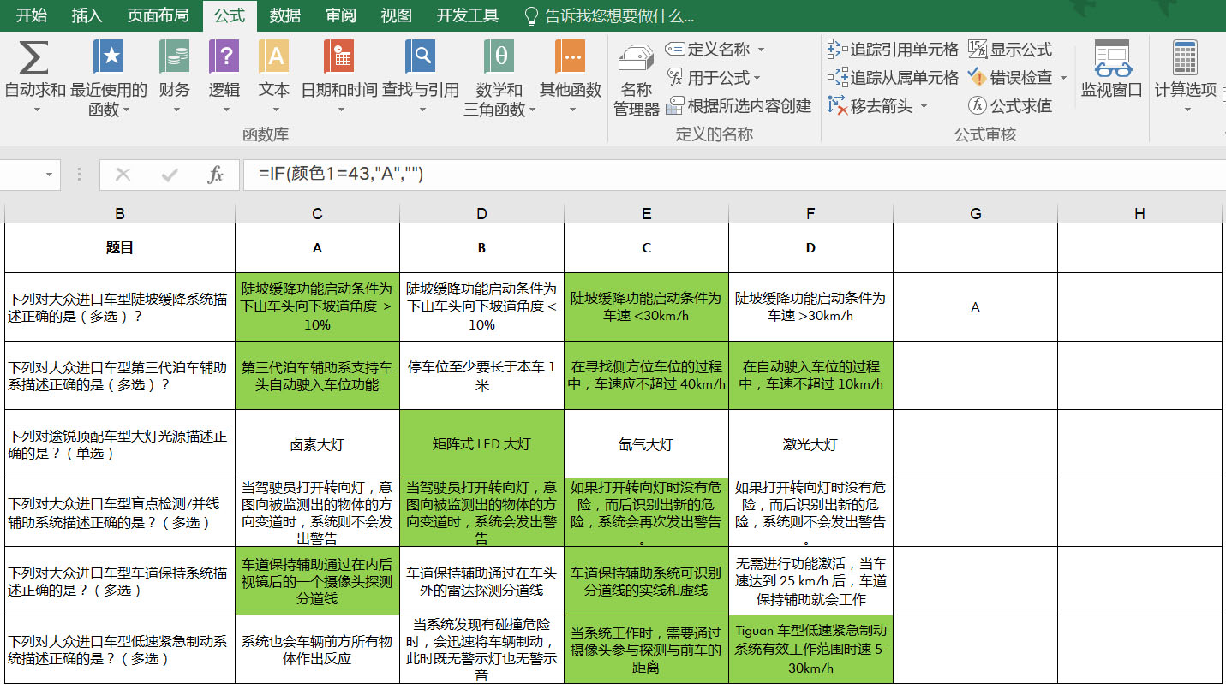Expand the Use in Formula dropdown arrow
Screen dimensions: 1226x689
(757, 78)
